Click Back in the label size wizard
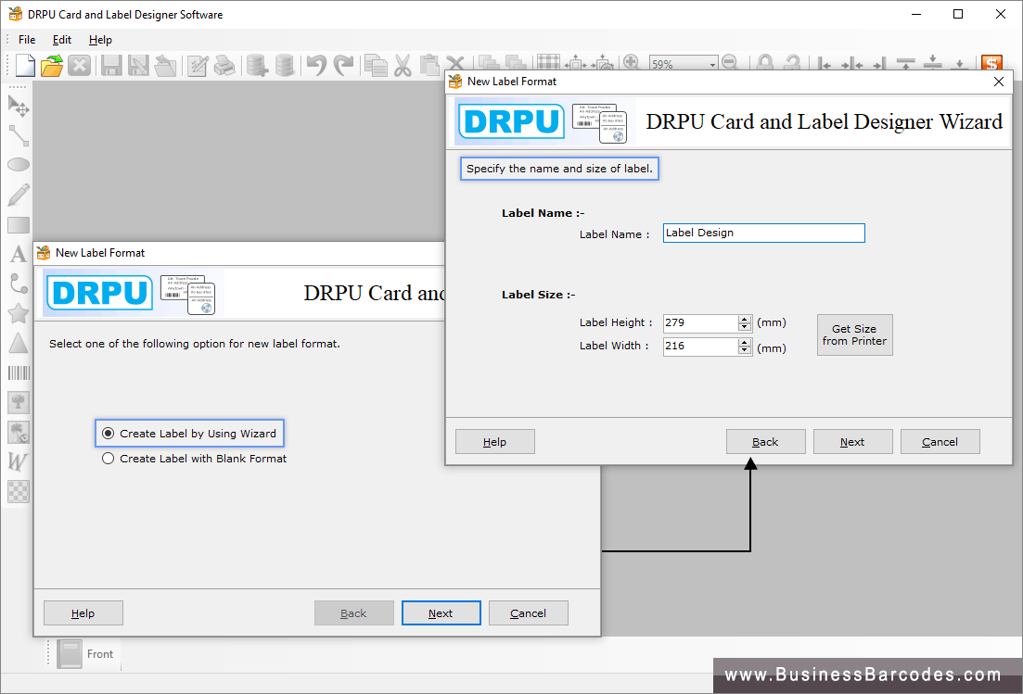This screenshot has height=694, width=1023. pyautogui.click(x=766, y=442)
